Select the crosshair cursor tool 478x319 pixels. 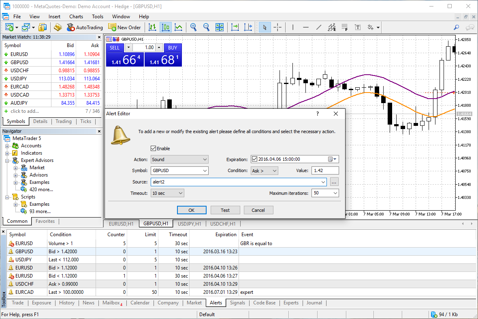click(277, 28)
